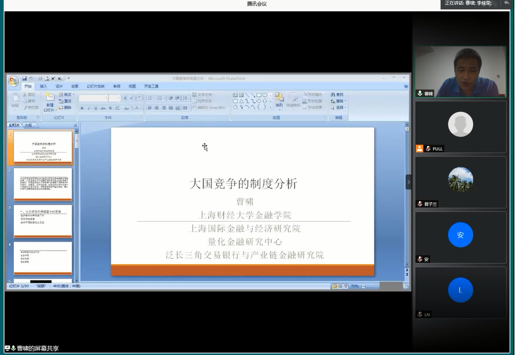
Task: Click the Office button in PowerPoint
Action: [13, 81]
